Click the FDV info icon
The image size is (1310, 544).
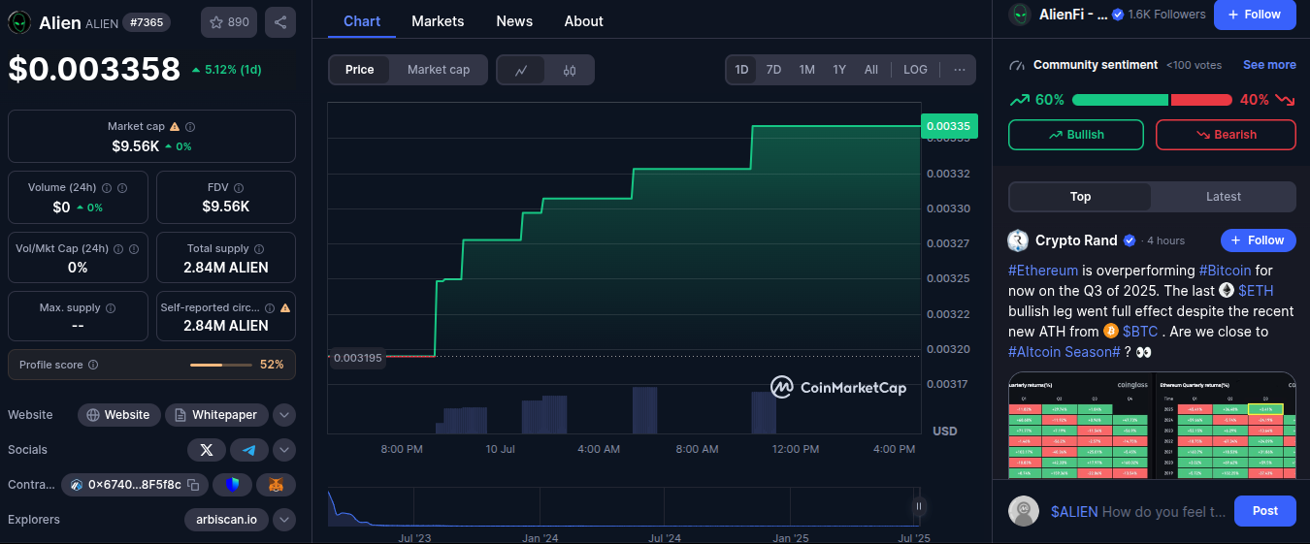239,188
